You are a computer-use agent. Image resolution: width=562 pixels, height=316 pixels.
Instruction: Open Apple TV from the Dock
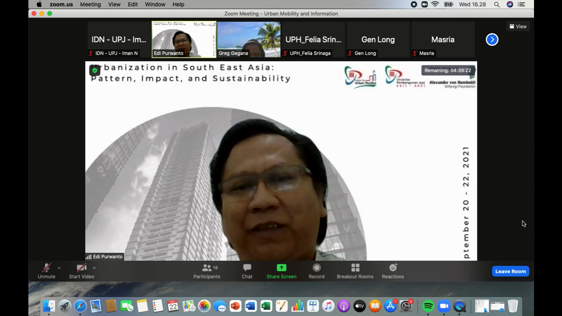pos(359,306)
